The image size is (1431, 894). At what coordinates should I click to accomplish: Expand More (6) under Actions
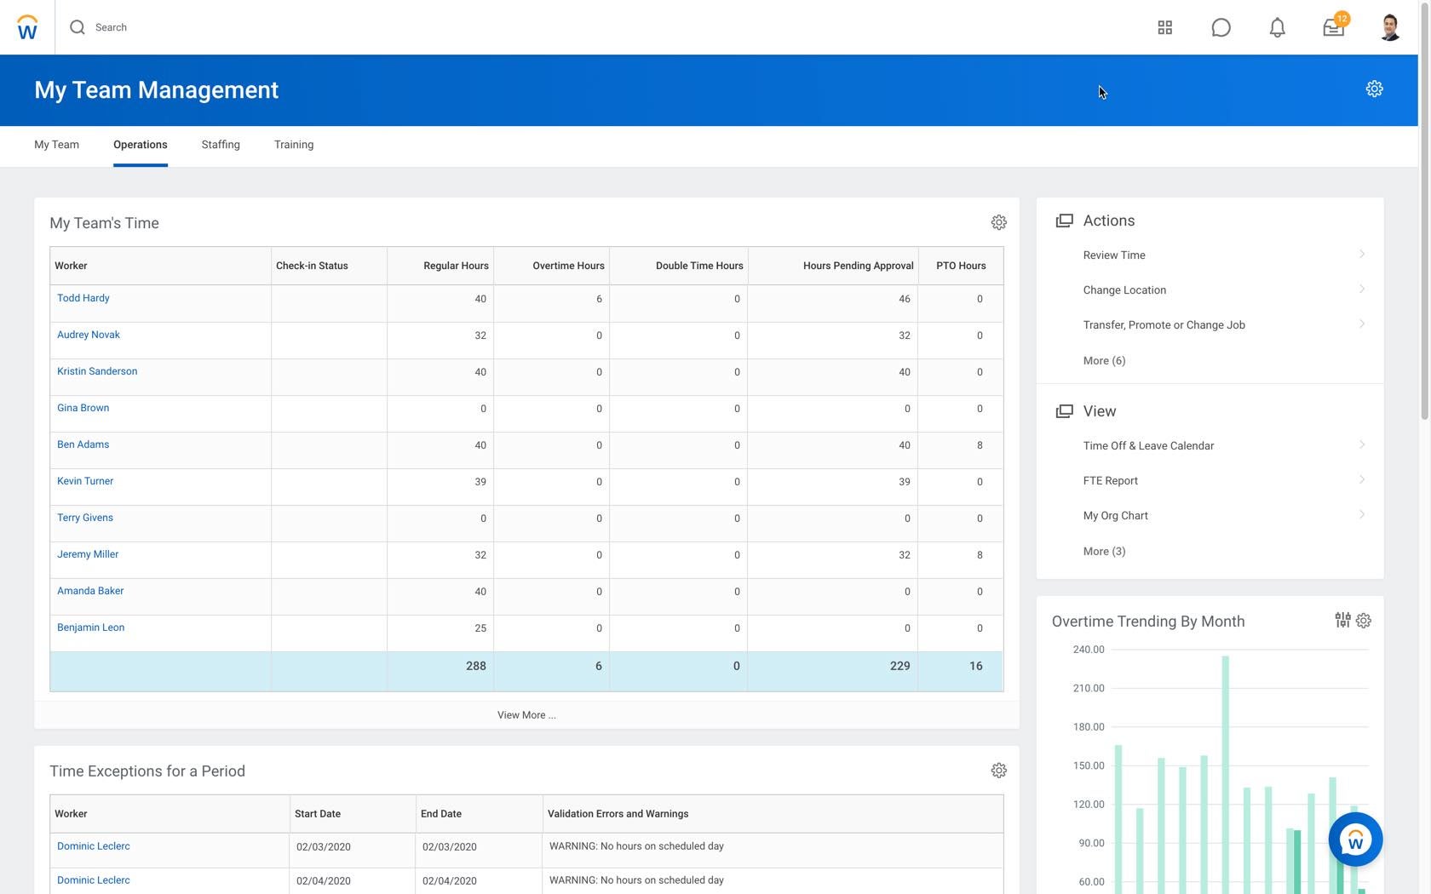pyautogui.click(x=1104, y=361)
